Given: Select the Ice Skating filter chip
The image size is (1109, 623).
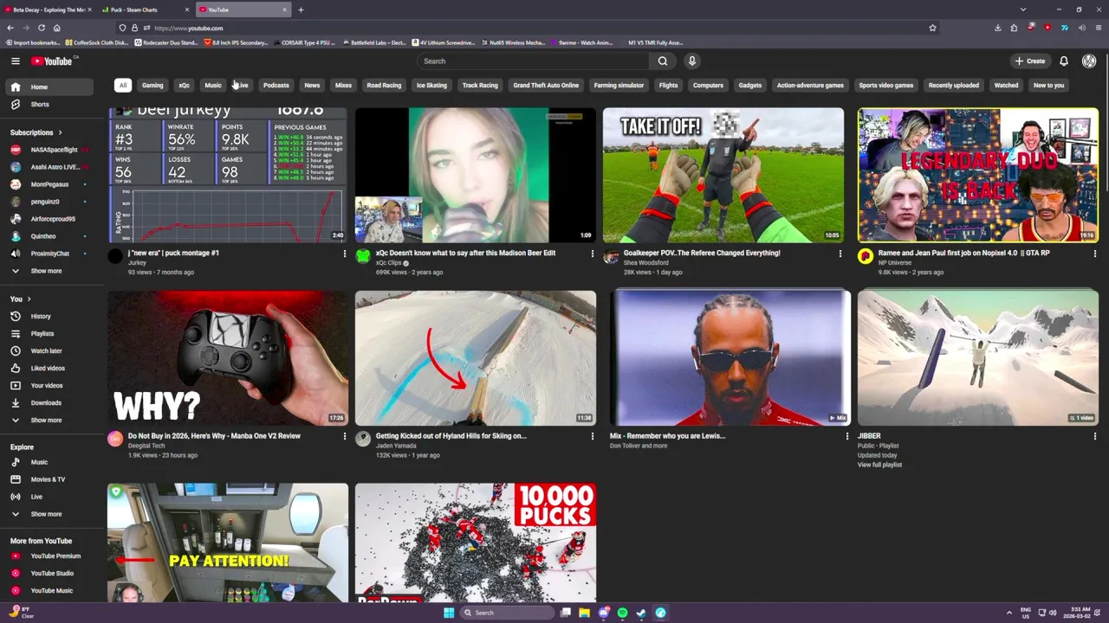Looking at the screenshot, I should pos(431,85).
